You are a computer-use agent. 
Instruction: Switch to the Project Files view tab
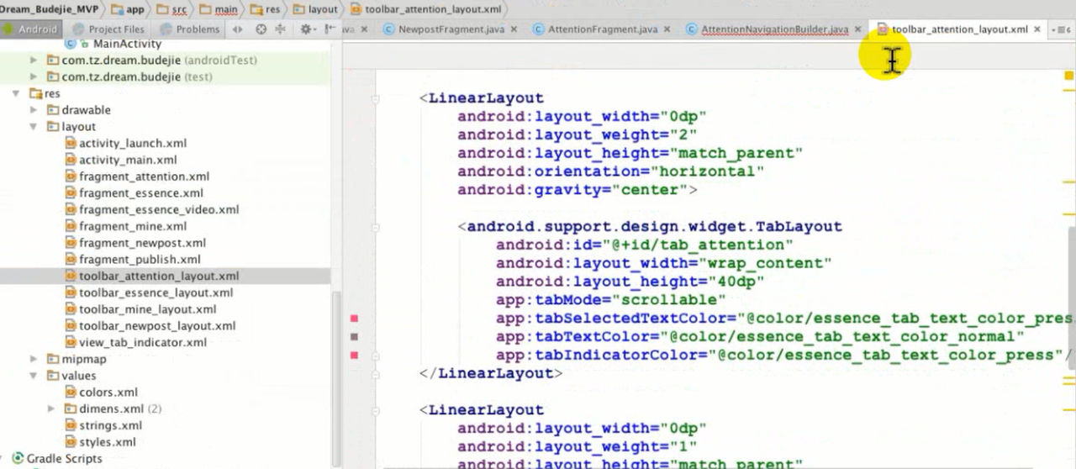coord(115,29)
